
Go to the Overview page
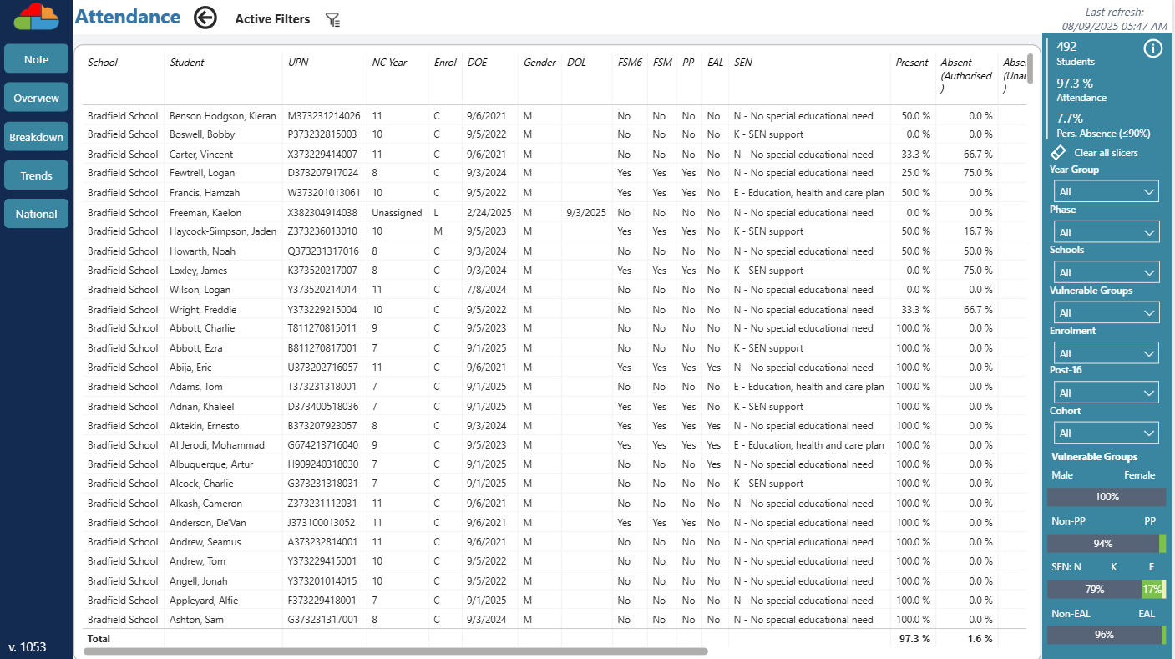[36, 98]
